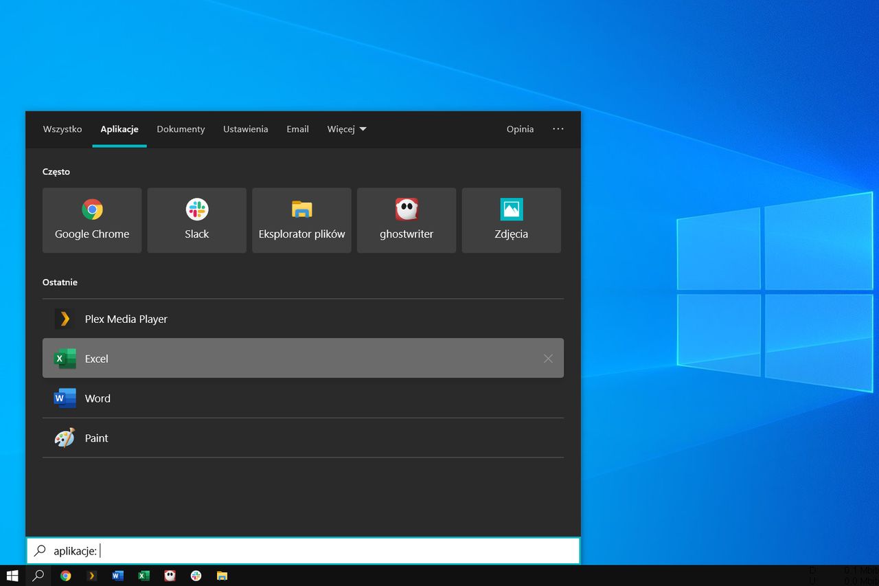Open Eksplorator plików tile
This screenshot has width=879, height=586.
pyautogui.click(x=301, y=221)
